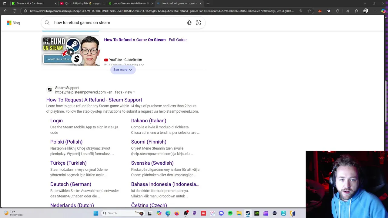The height and width of the screenshot is (218, 388).
Task: Open the tab actions menu button
Action: pyautogui.click(x=5, y=3)
